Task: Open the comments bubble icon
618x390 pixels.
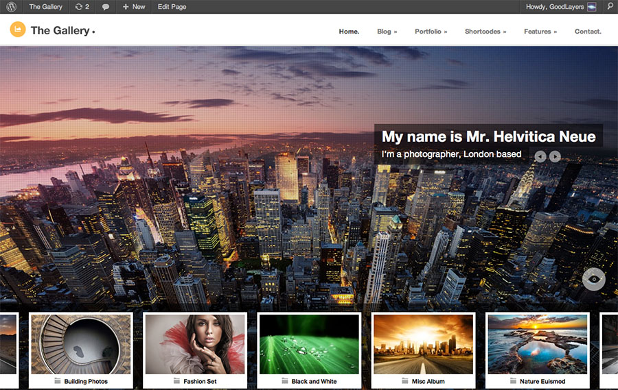Action: [105, 7]
